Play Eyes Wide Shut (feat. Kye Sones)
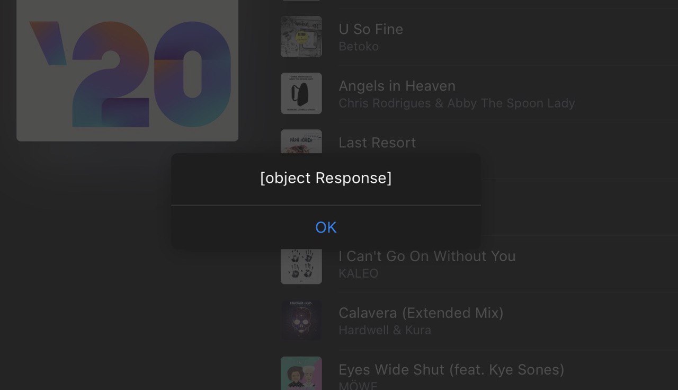Image resolution: width=678 pixels, height=390 pixels. click(451, 369)
